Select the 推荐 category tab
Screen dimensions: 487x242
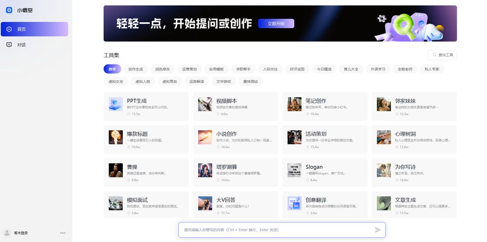click(x=112, y=69)
